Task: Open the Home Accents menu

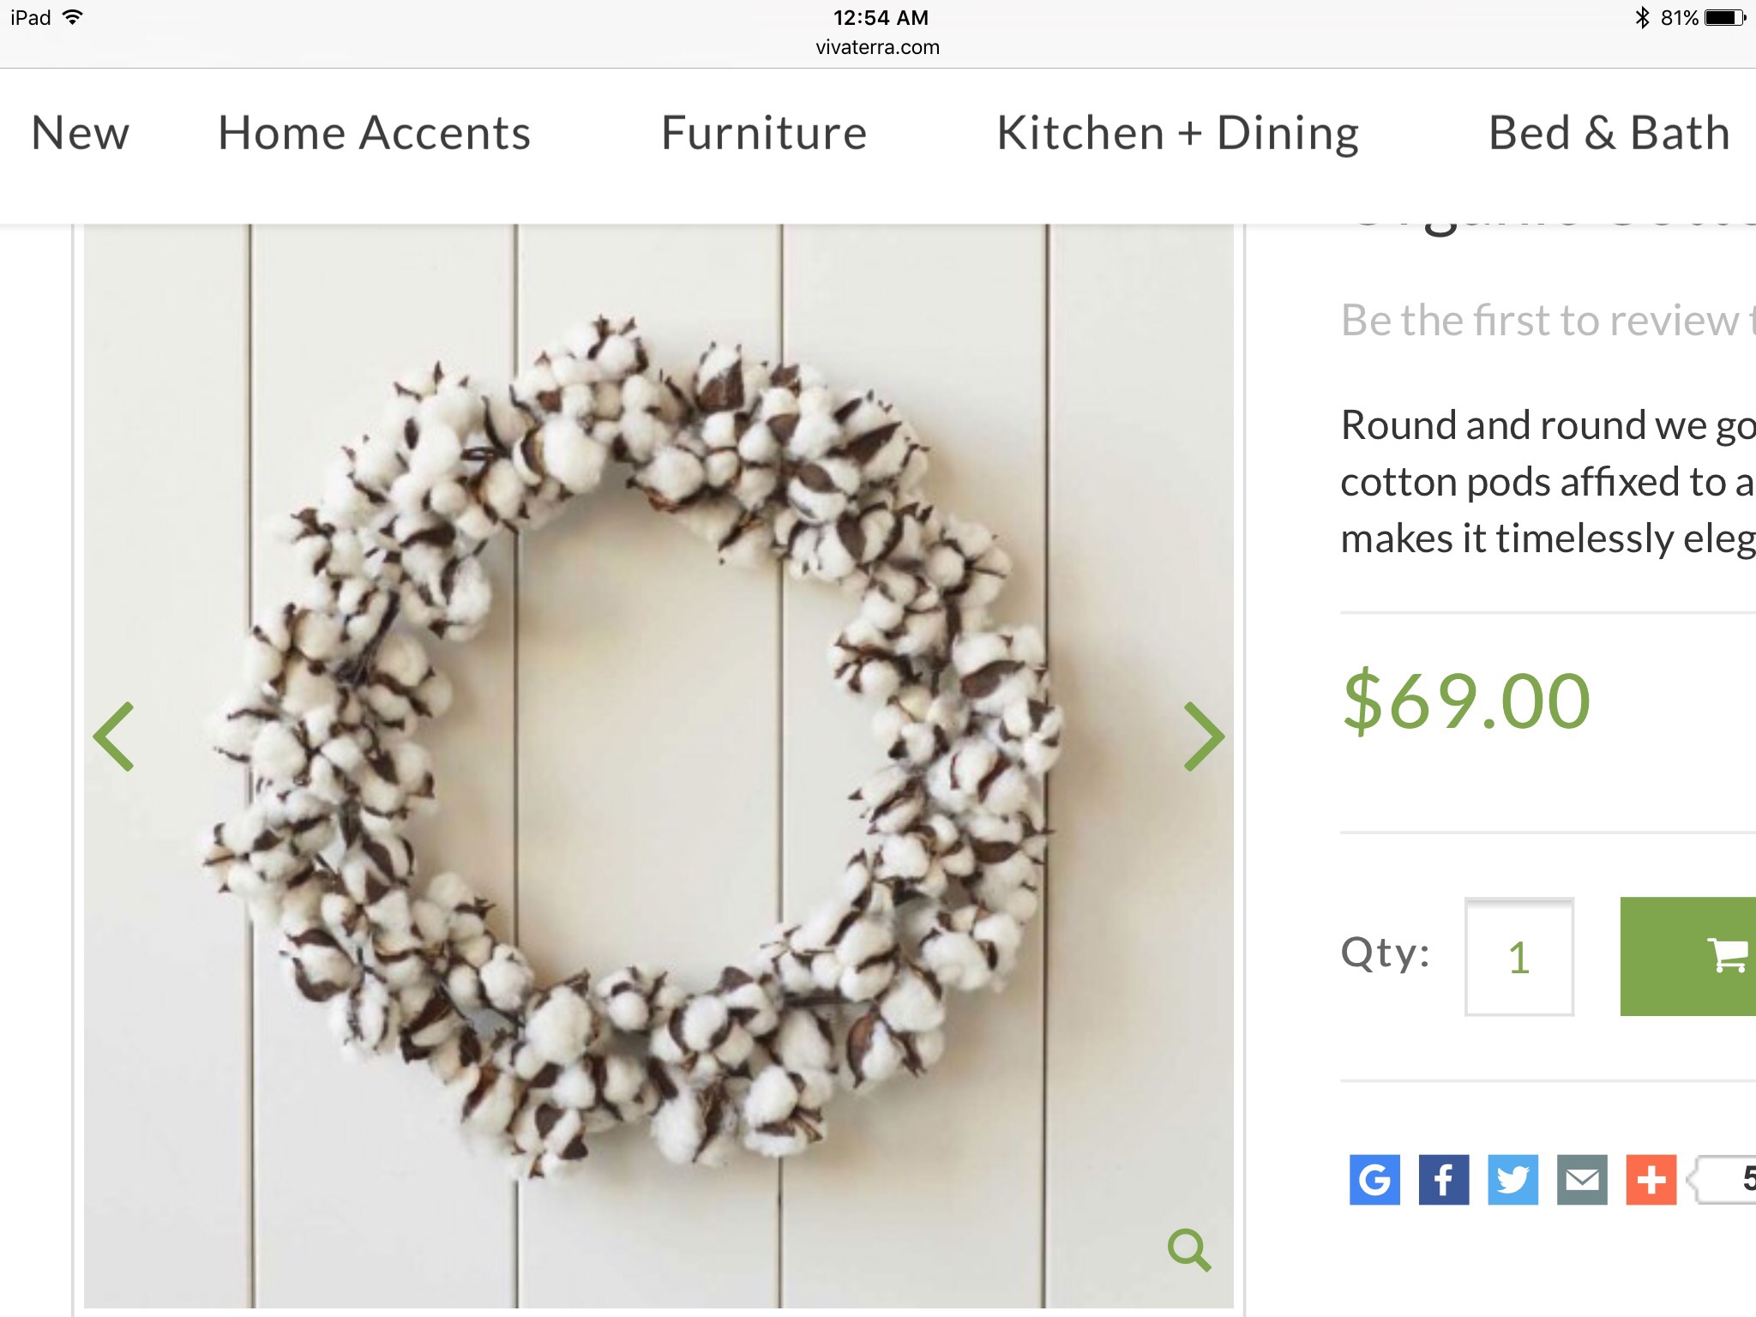Action: (x=373, y=133)
